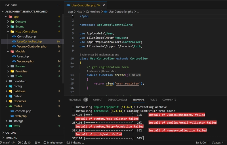Click the PHP file icon in breadcrumb
The width and height of the screenshot is (227, 145).
[x=106, y=12]
